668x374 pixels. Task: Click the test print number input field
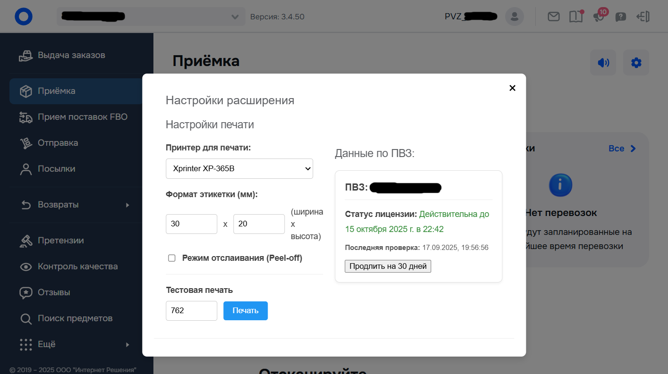tap(191, 310)
